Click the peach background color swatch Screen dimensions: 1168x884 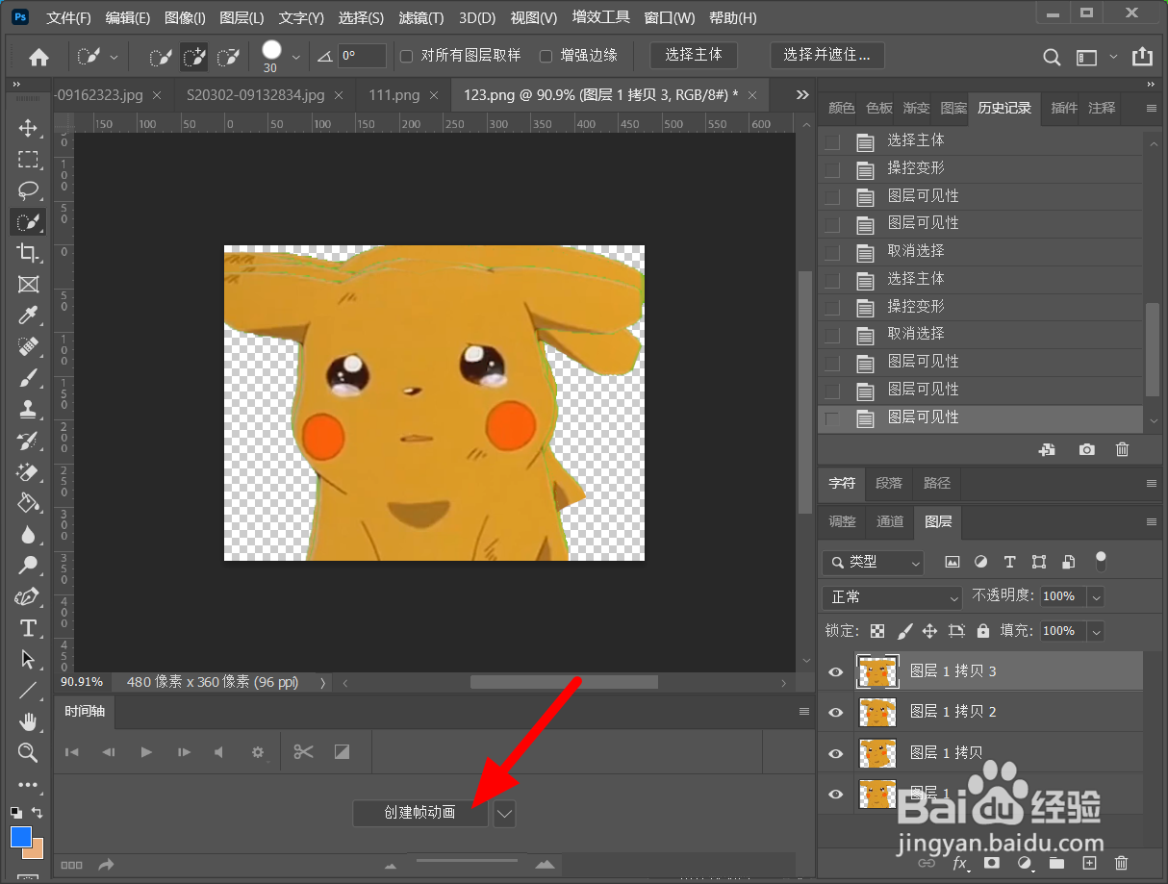pos(35,850)
